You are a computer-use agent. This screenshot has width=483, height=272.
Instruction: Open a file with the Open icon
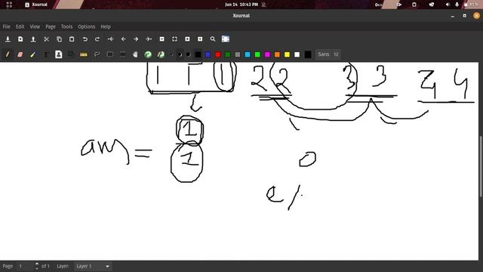pos(33,39)
